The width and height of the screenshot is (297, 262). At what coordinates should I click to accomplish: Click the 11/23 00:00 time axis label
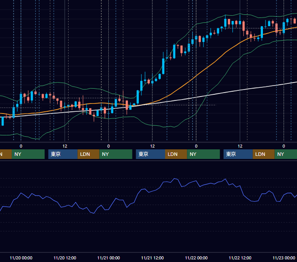coord(284,258)
